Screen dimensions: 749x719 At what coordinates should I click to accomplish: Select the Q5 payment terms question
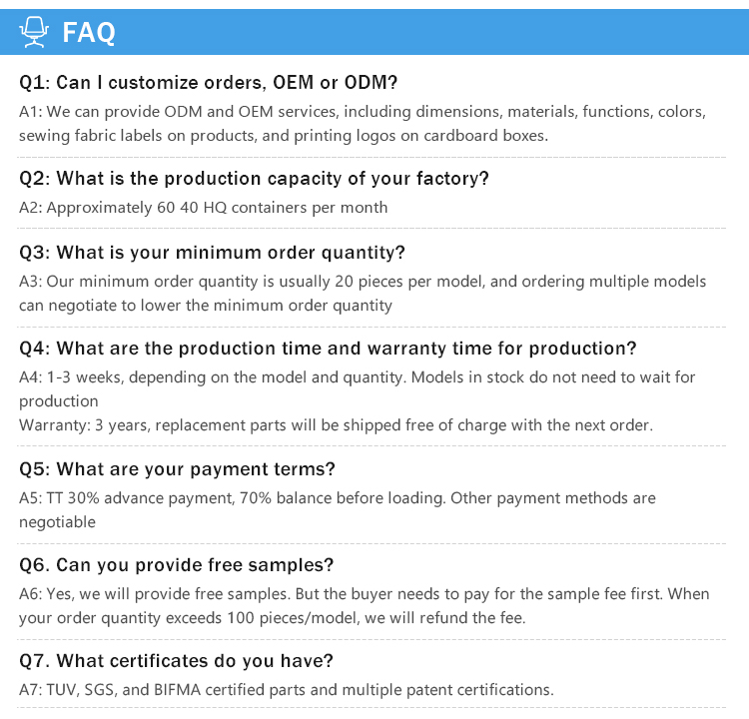tap(177, 469)
